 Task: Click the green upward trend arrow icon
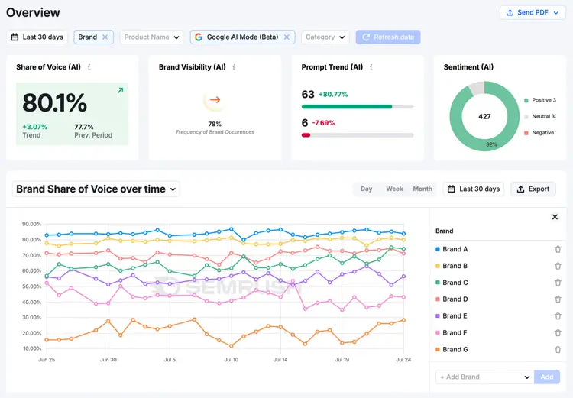point(120,90)
